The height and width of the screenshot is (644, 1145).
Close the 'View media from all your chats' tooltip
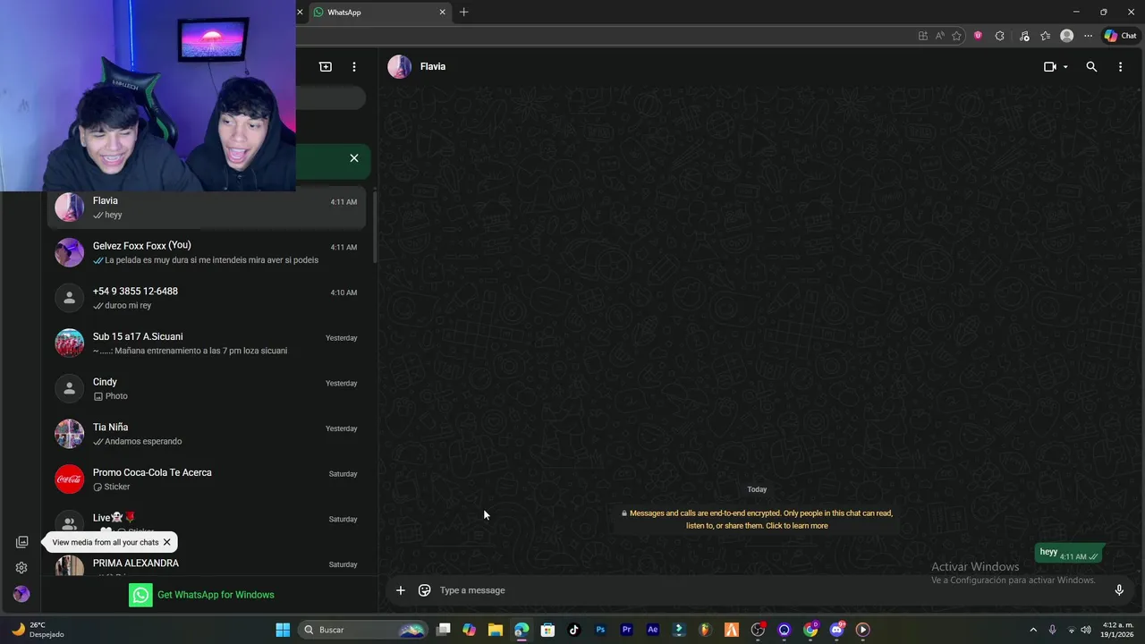[x=166, y=542]
